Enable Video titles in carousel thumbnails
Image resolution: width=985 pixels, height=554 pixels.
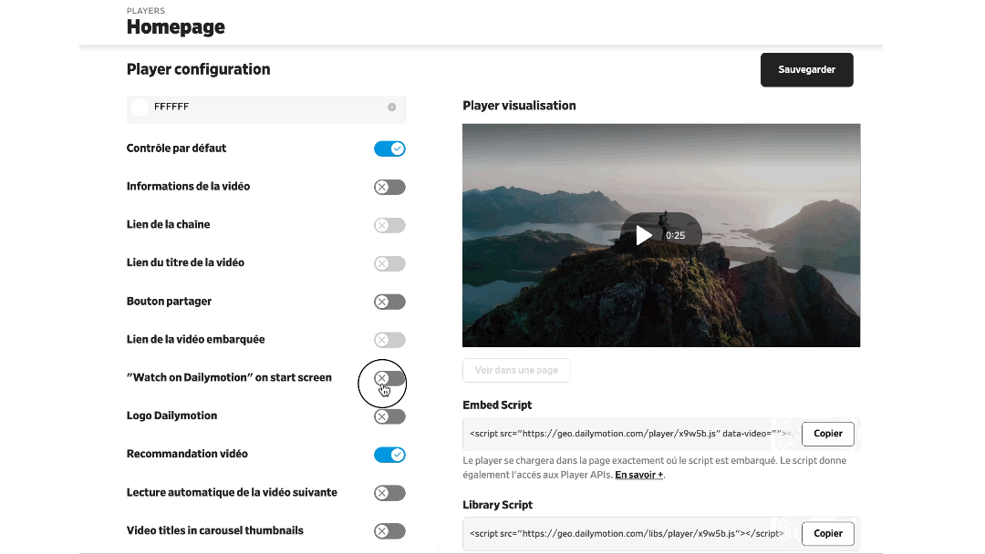(389, 531)
